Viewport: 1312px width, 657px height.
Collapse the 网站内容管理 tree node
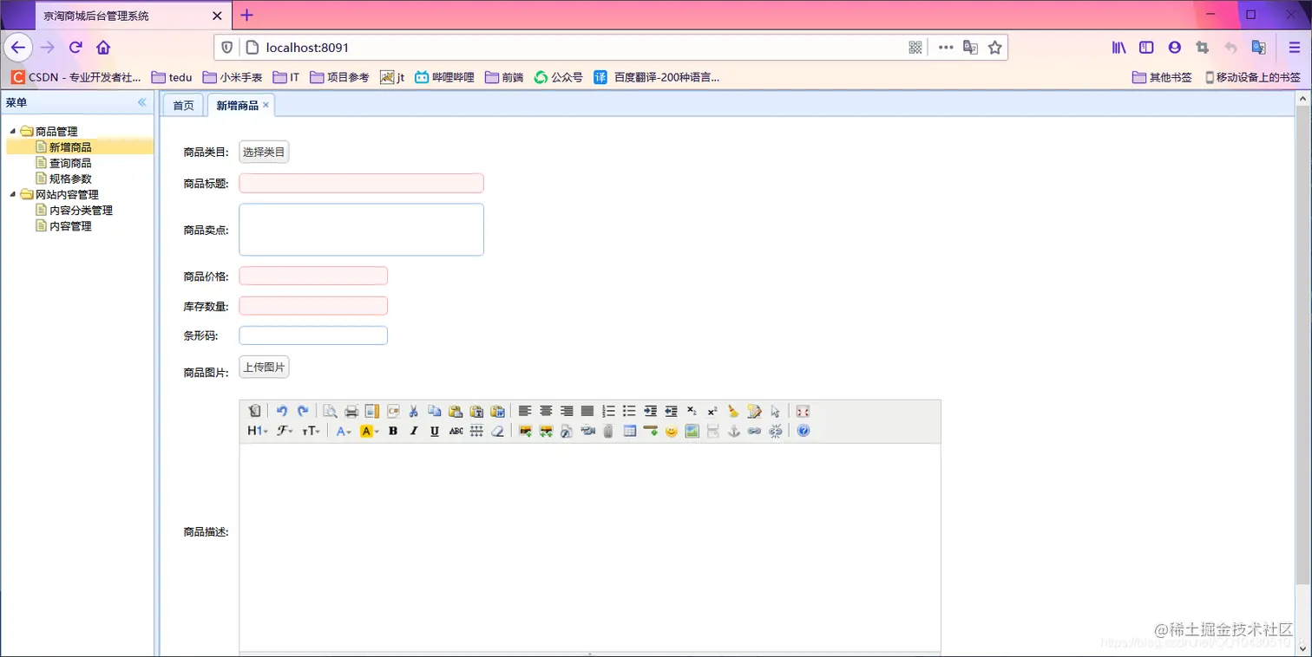pyautogui.click(x=12, y=194)
